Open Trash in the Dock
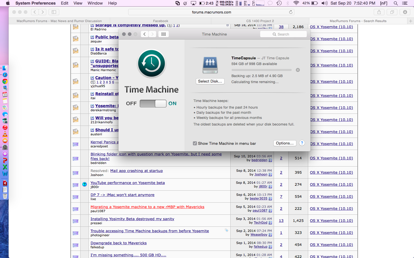 [5, 196]
